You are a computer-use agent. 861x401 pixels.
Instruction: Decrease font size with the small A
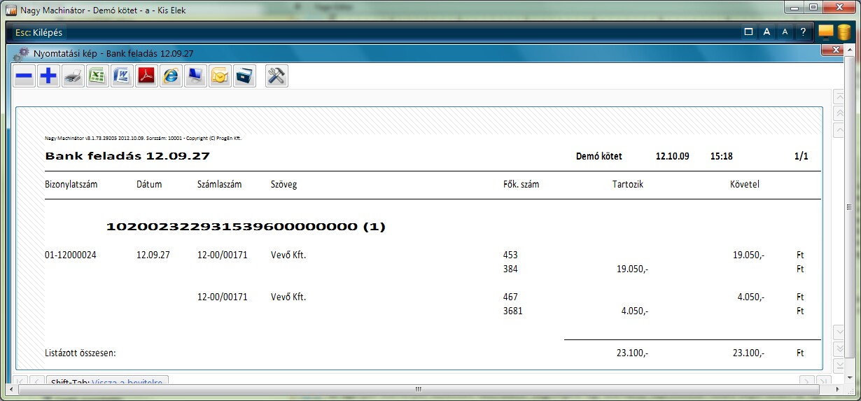785,31
